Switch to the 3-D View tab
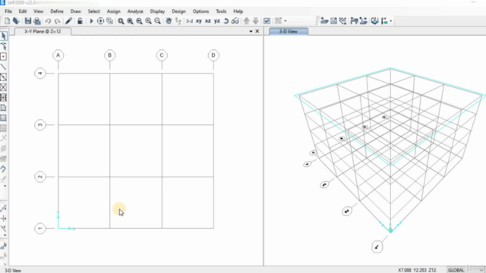This screenshot has height=273, width=486. point(289,31)
